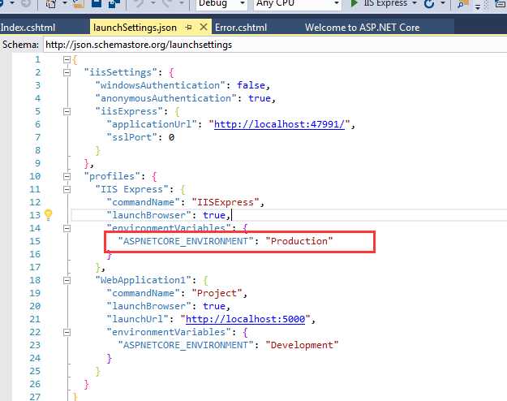
Task: Click the "anonymousAuthentication" key
Action: (x=165, y=98)
